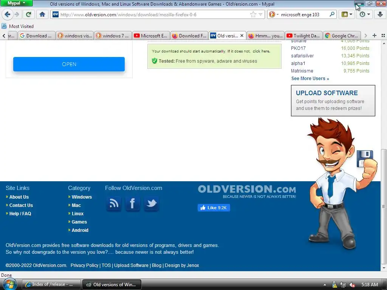387x290 pixels.
Task: Open the Mypal application menu
Action: [x=16, y=3]
